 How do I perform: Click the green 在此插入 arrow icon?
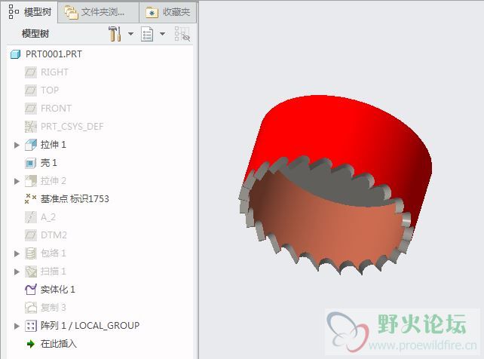31,344
